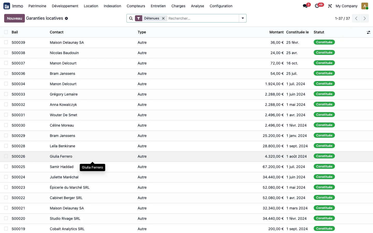Viewport: 373px width, 233px height.
Task: Tick the checkbox for S00031
Action: coord(6,115)
